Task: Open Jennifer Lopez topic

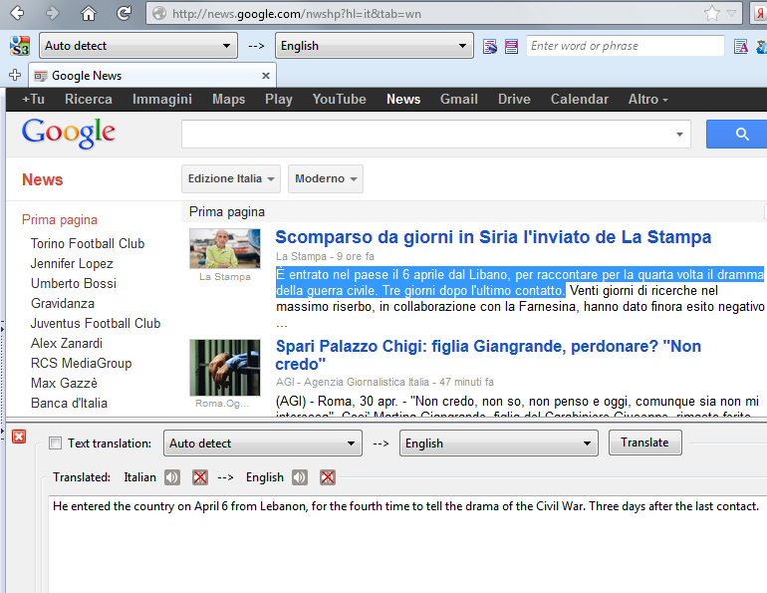Action: 72,263
